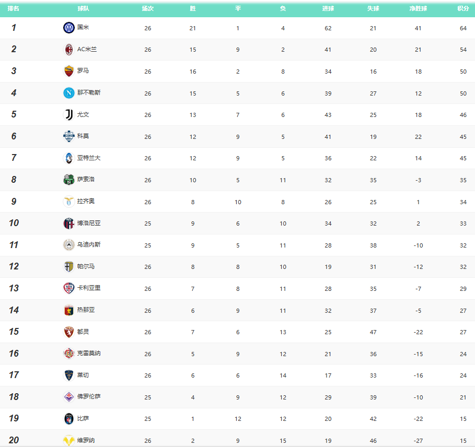The image size is (475, 447).
Task: Click the Atalanta (亚特兰大) club crest
Action: point(68,158)
